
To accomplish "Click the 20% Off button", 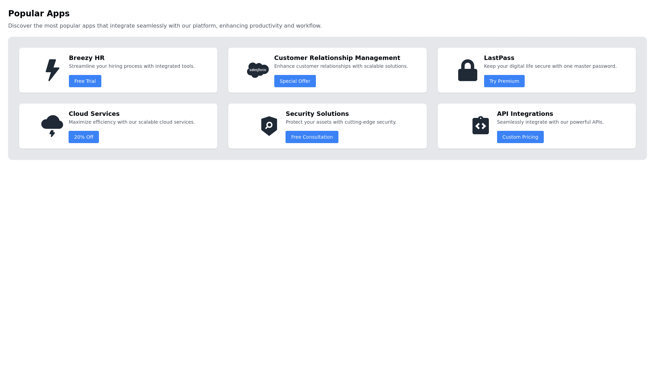I will (84, 137).
